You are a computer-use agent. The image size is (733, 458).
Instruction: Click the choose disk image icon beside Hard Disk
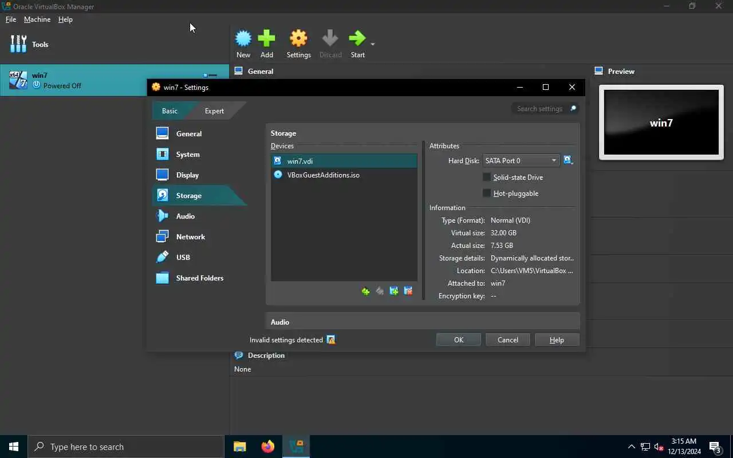click(x=568, y=160)
